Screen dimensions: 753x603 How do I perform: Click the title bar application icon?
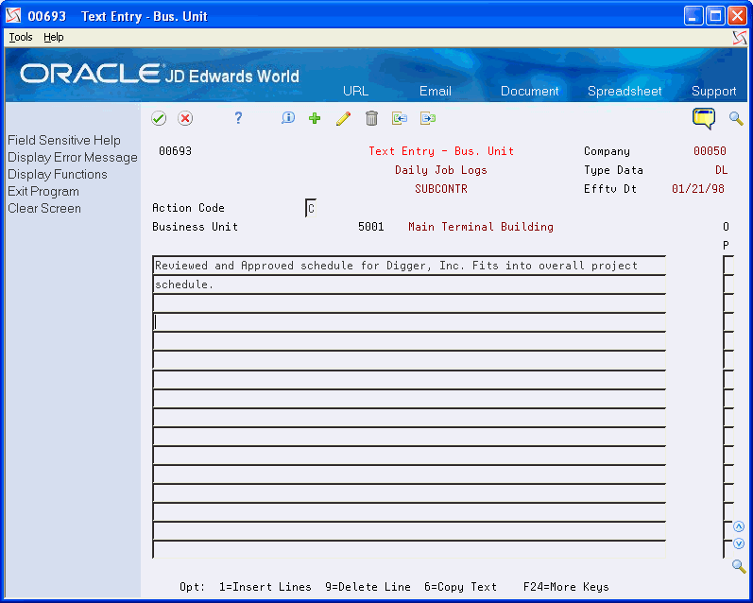tap(13, 16)
